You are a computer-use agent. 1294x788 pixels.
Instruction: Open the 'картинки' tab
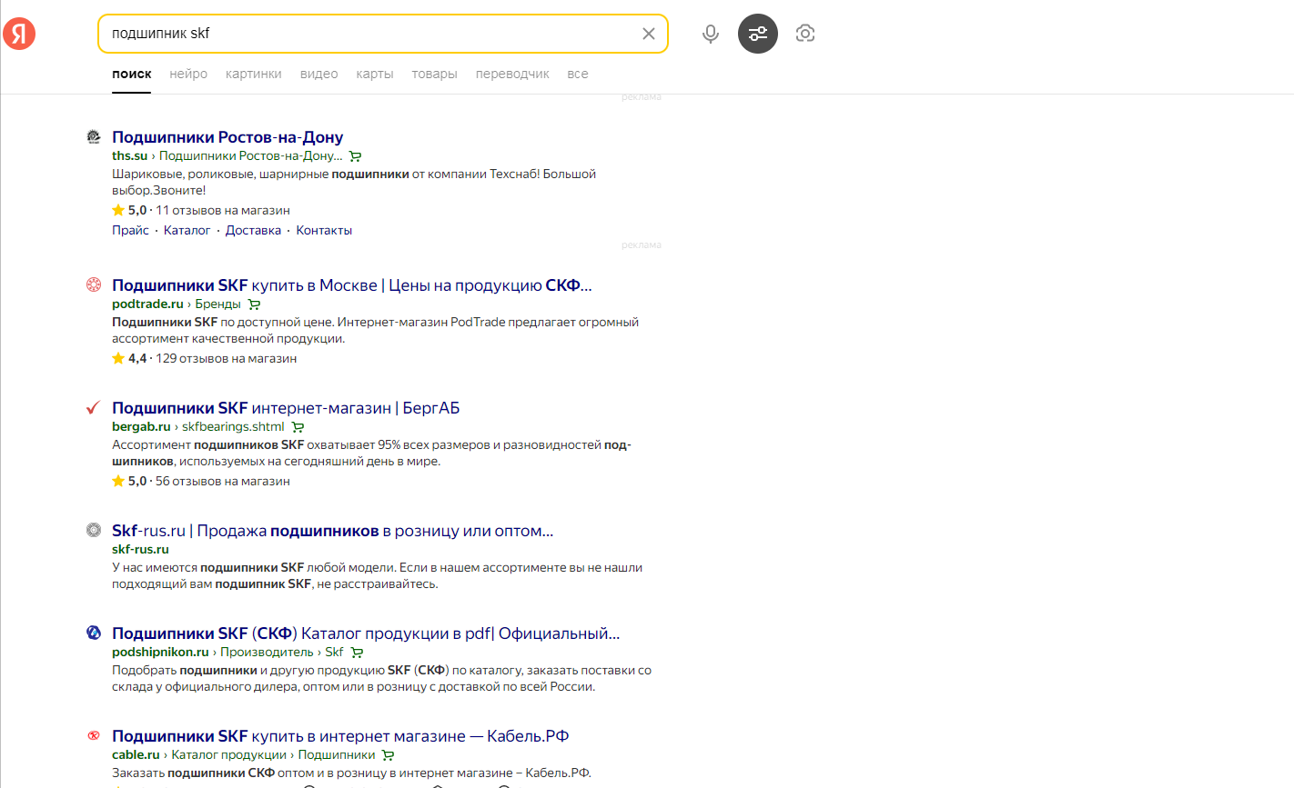point(254,74)
